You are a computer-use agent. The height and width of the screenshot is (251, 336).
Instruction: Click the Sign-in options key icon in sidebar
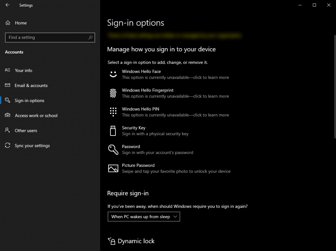tap(8, 100)
